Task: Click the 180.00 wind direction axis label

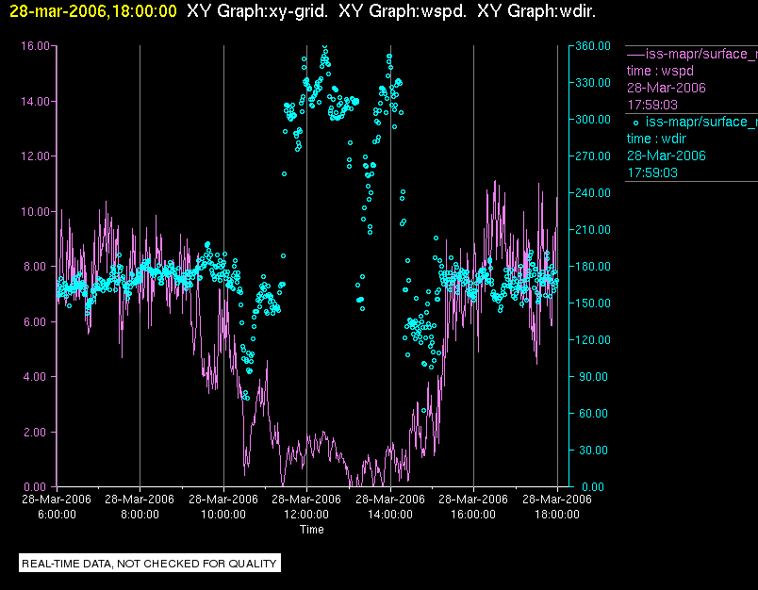Action: click(x=593, y=266)
